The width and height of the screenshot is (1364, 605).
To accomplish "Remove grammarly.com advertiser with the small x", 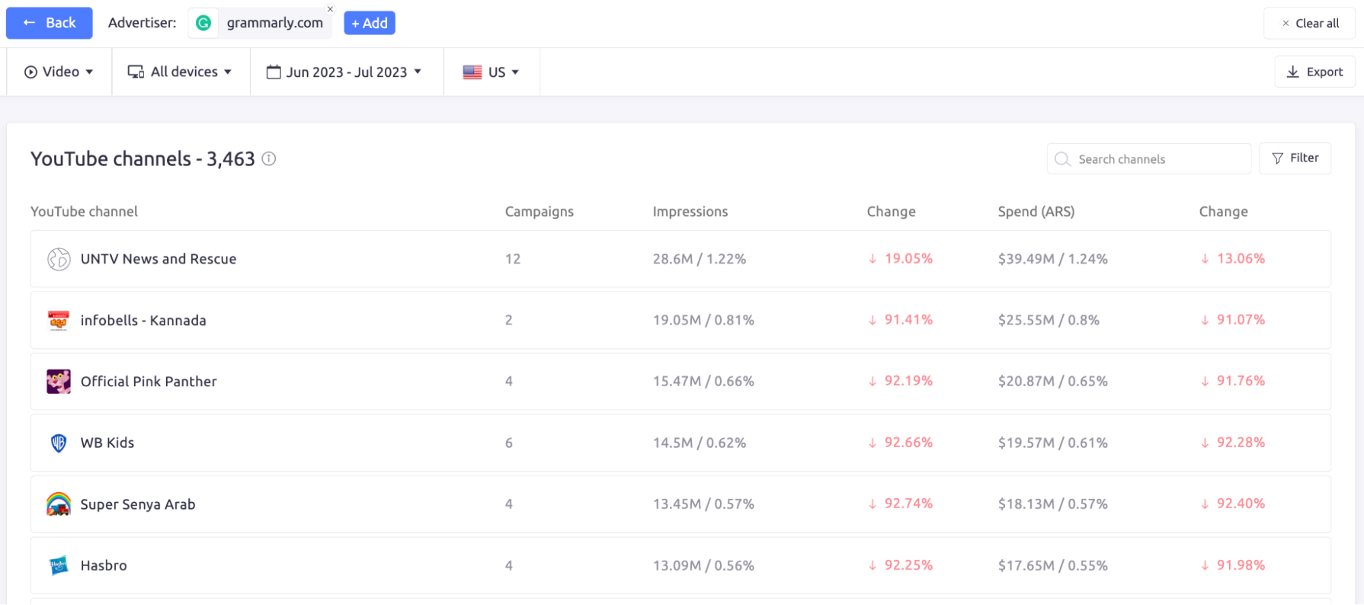I will tap(330, 9).
